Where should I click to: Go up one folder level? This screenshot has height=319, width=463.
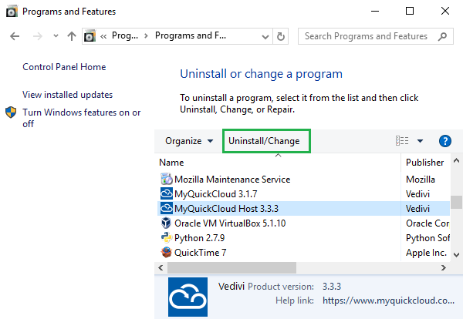(72, 36)
